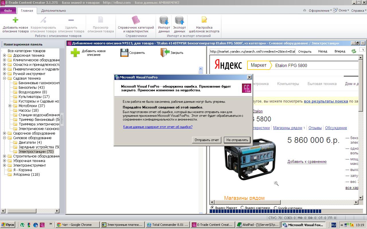The image size is (367, 229).
Task: Click the 'Не отправлять' button
Action: (x=237, y=140)
